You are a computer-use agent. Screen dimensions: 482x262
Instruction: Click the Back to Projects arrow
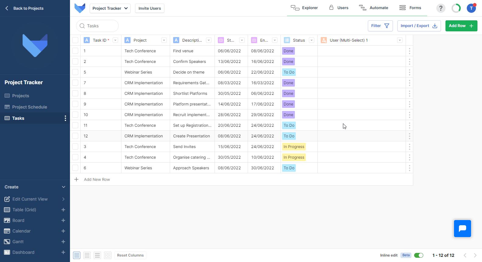pos(7,8)
